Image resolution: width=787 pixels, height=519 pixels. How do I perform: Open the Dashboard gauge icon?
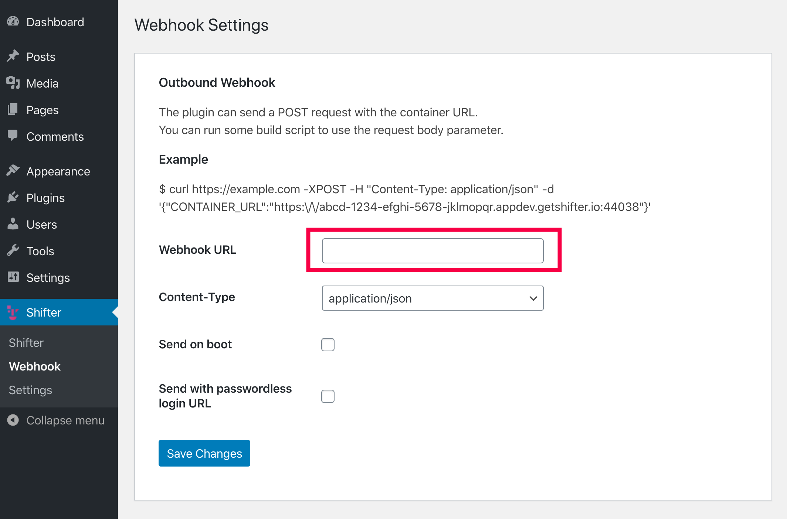point(13,21)
